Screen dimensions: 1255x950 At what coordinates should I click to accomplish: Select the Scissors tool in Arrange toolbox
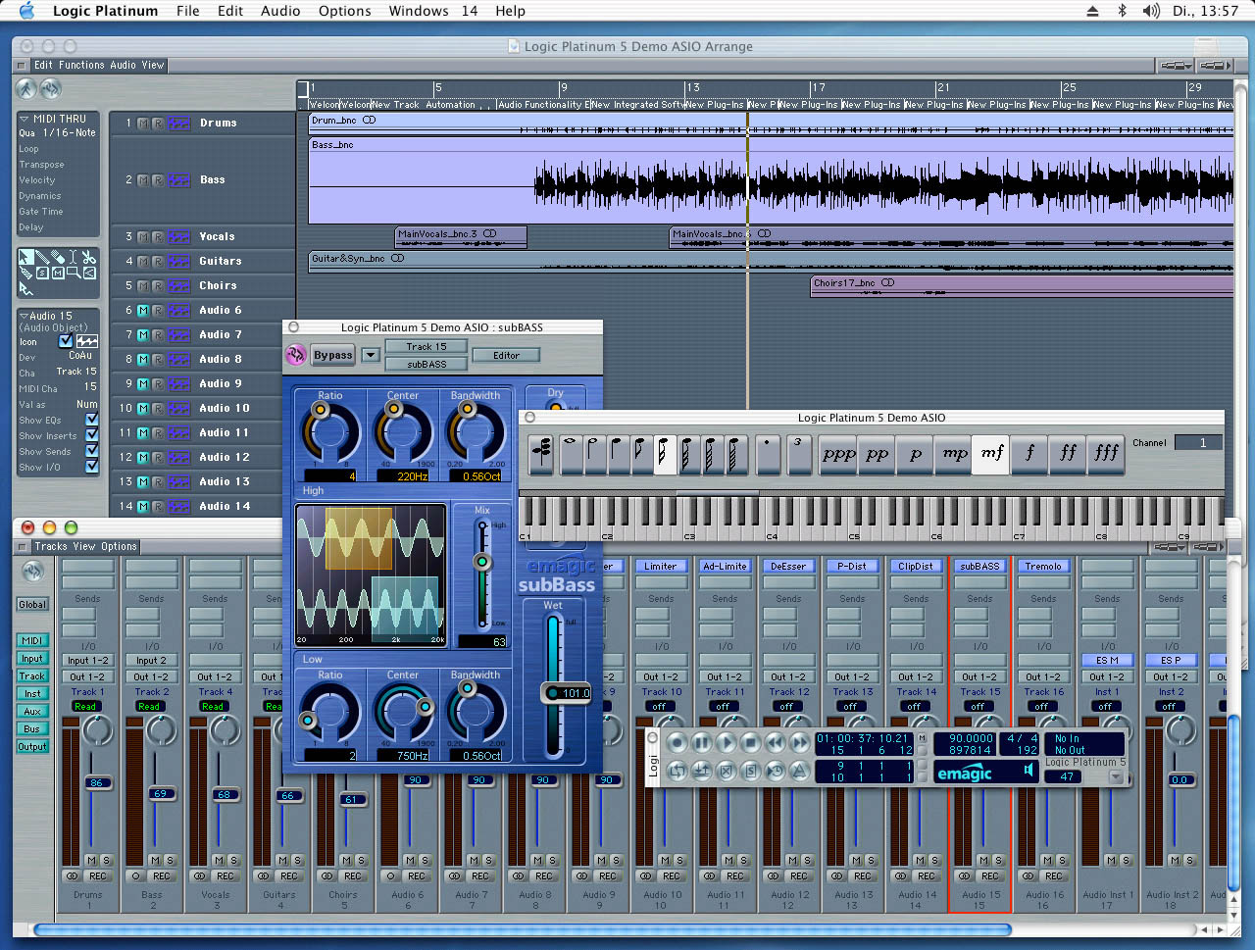coord(89,257)
